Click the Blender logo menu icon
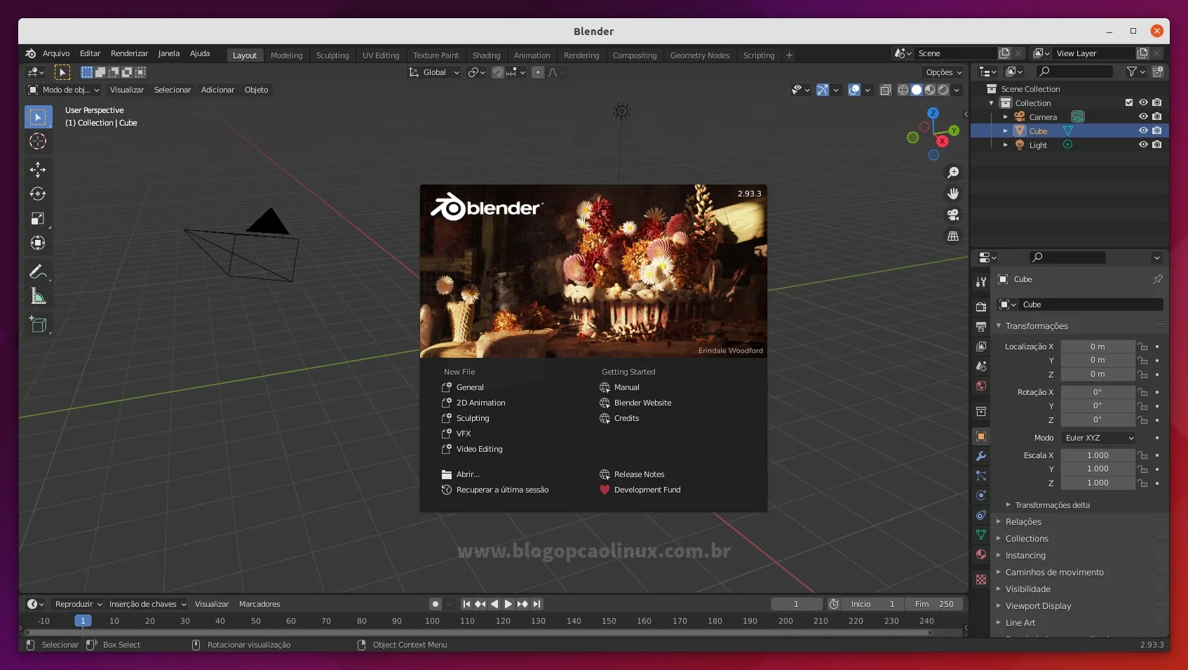The width and height of the screenshot is (1188, 670). pyautogui.click(x=30, y=53)
